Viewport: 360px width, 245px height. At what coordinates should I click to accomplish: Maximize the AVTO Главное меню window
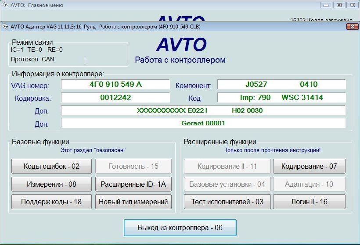click(339, 5)
